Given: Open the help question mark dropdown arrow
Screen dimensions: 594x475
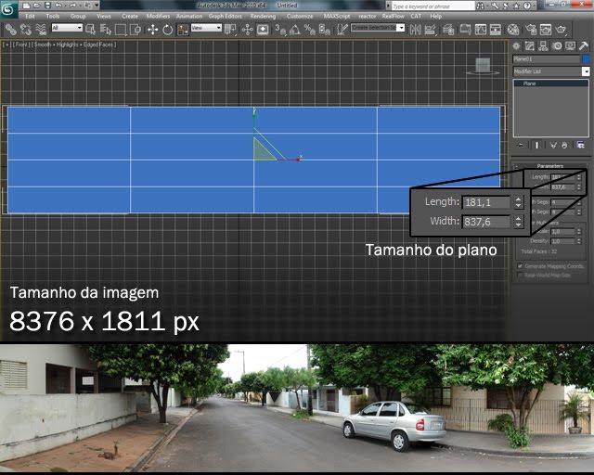Looking at the screenshot, I should tap(535, 6).
